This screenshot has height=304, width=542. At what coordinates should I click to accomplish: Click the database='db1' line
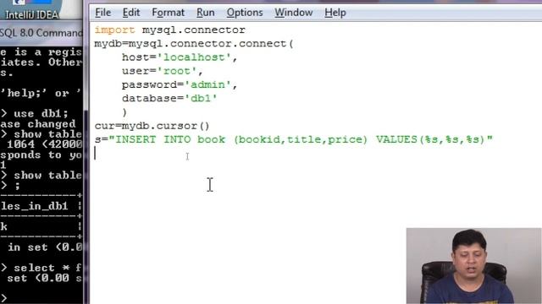coord(169,98)
